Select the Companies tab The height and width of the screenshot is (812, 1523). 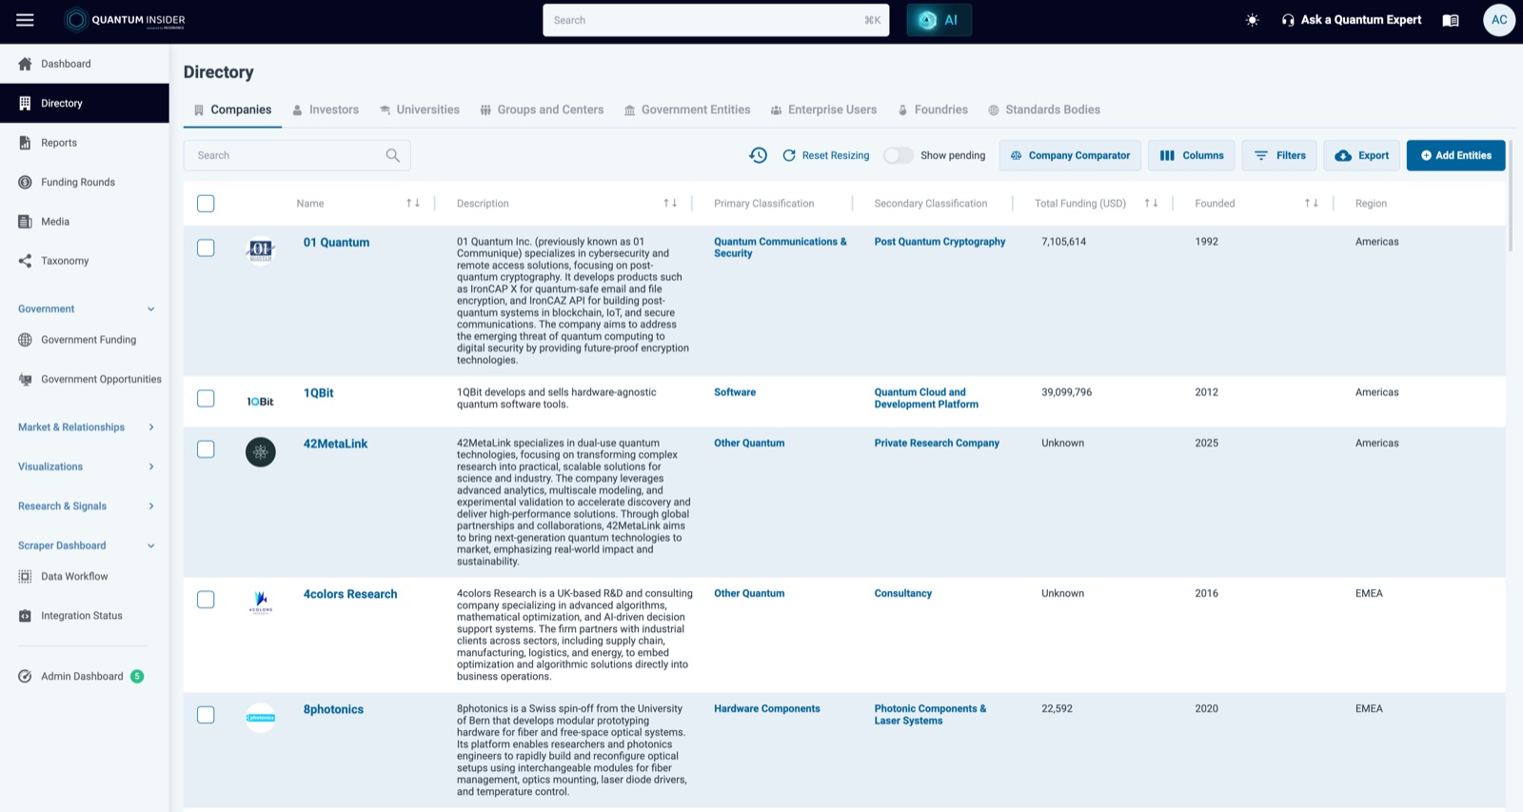pyautogui.click(x=232, y=109)
